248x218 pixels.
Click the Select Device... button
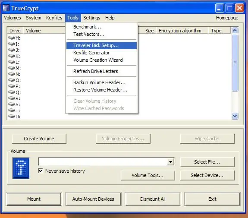(x=207, y=175)
